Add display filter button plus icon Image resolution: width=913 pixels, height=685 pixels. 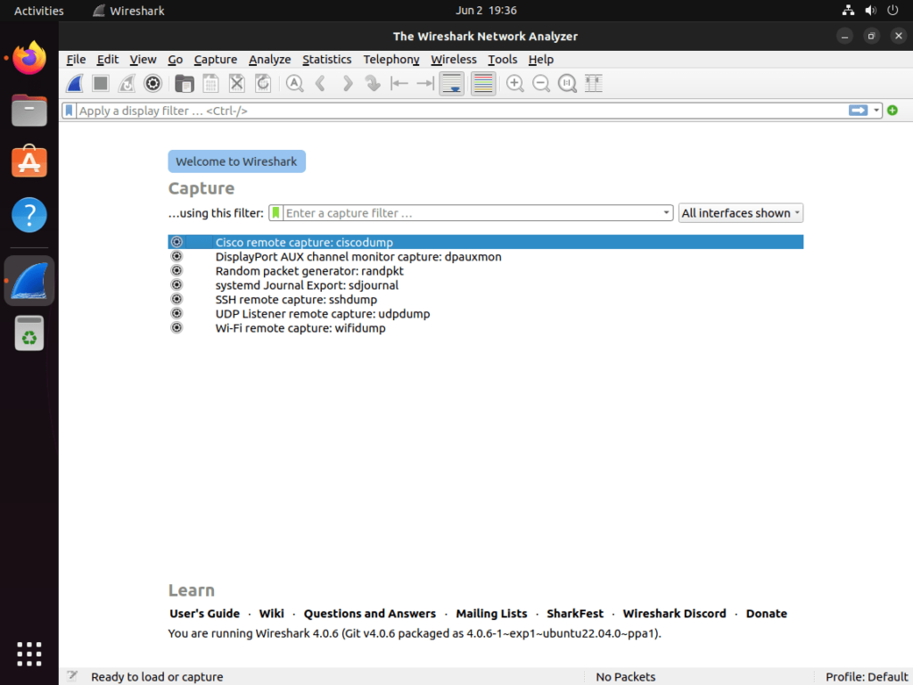[892, 110]
